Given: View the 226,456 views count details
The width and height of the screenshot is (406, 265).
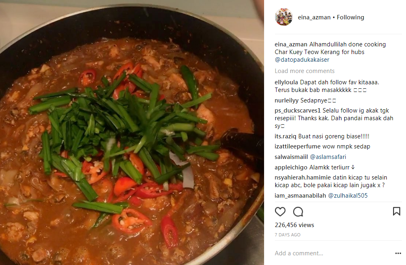Looking at the screenshot, I should (x=294, y=225).
